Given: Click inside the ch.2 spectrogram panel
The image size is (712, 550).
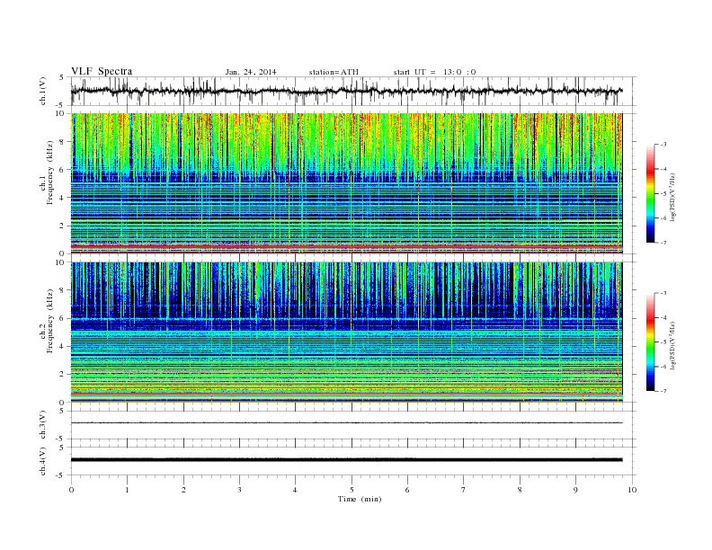Looking at the screenshot, I should [x=346, y=333].
